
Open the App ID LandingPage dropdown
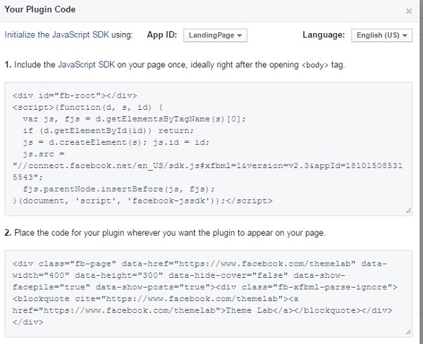[215, 35]
